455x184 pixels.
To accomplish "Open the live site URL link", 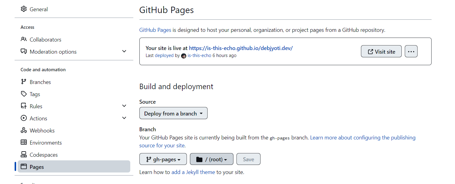I will pos(241,48).
